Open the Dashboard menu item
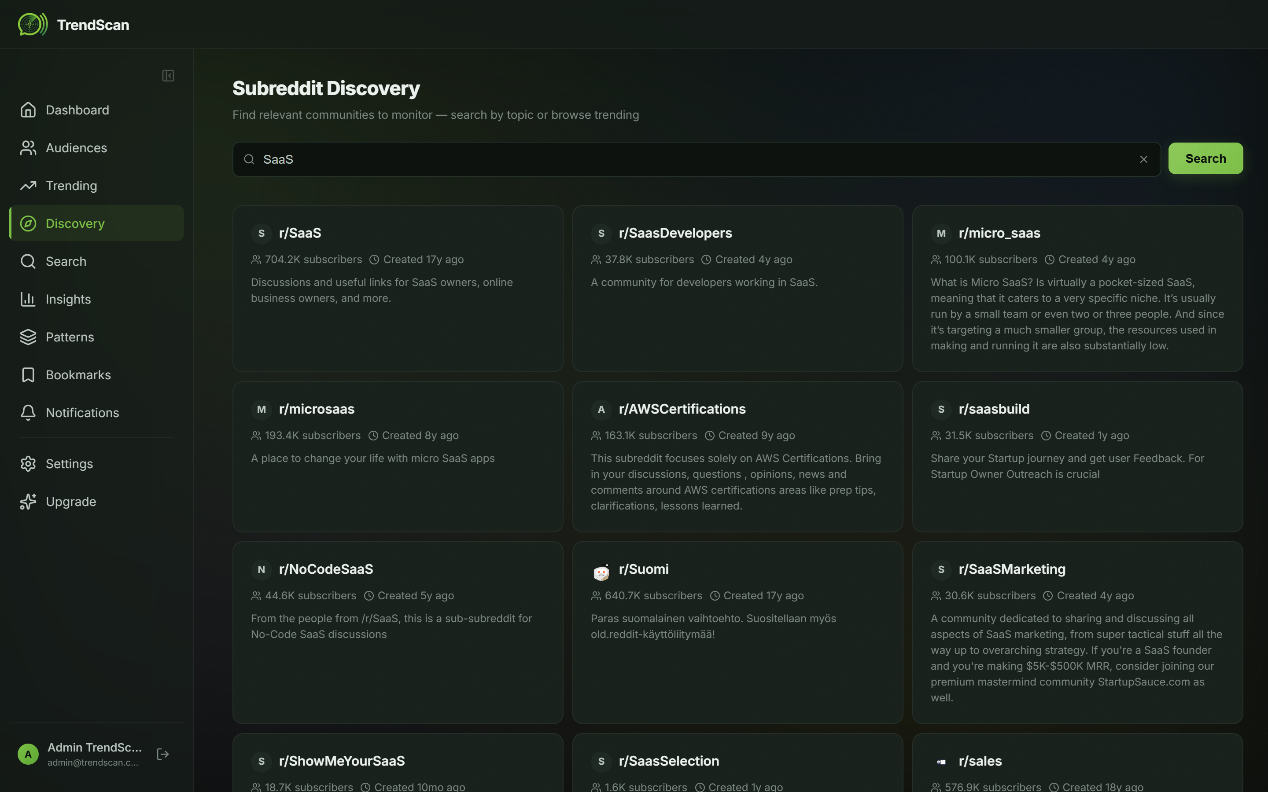Screen dimensions: 1268x792 96,110
